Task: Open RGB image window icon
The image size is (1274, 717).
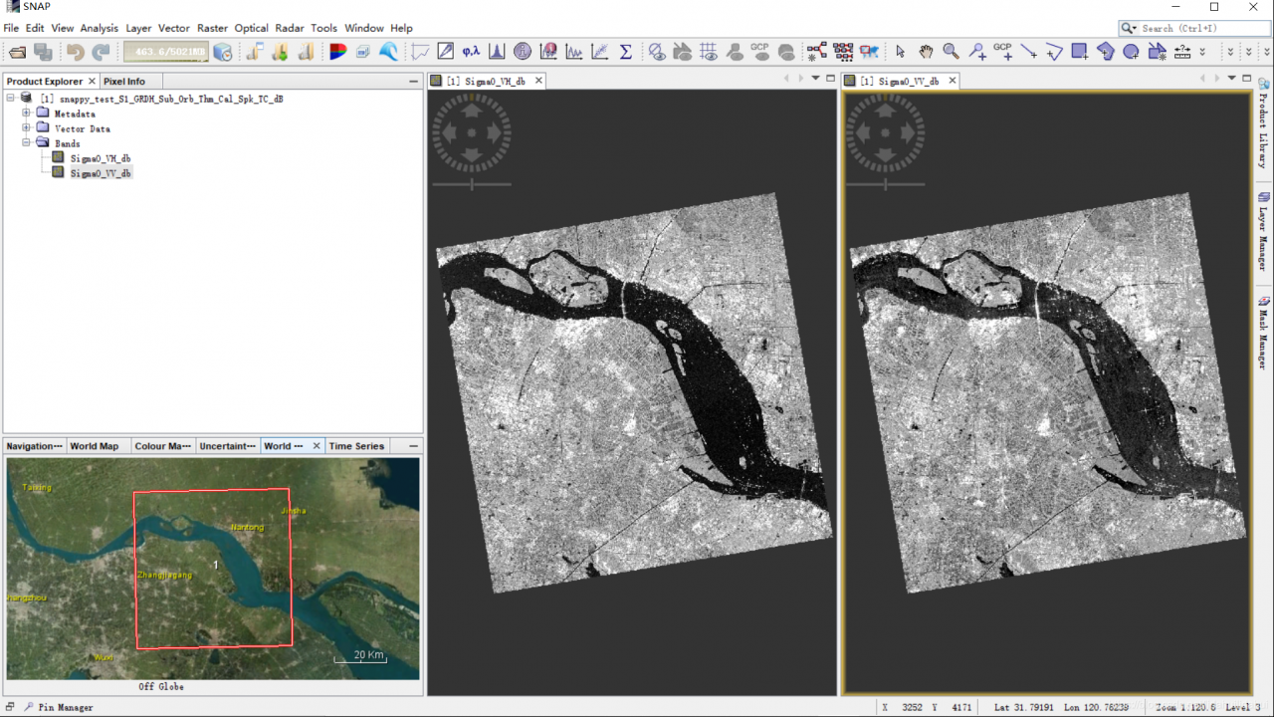Action: pos(337,52)
